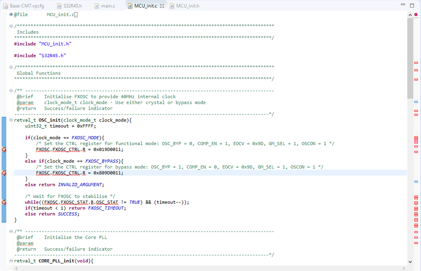421x271 pixels.
Task: Maximize the editor area
Action: [x=412, y=5]
